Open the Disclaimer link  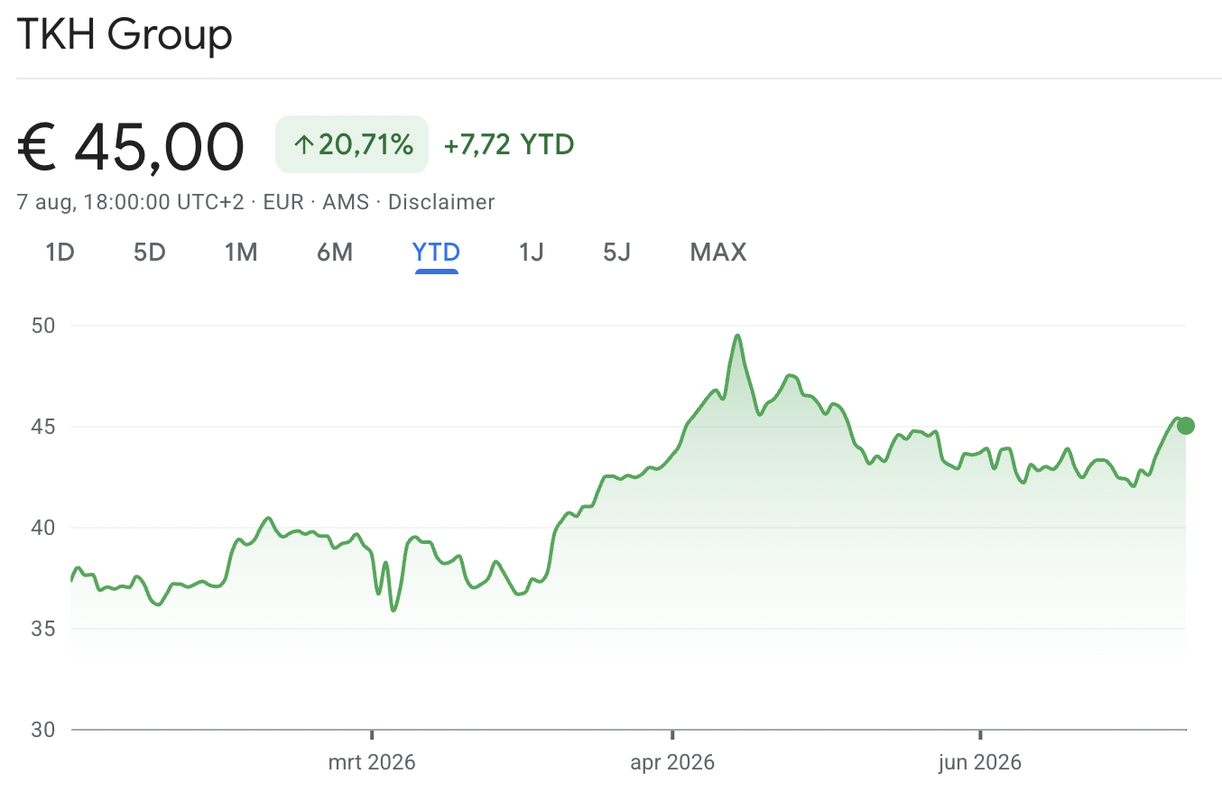(441, 202)
